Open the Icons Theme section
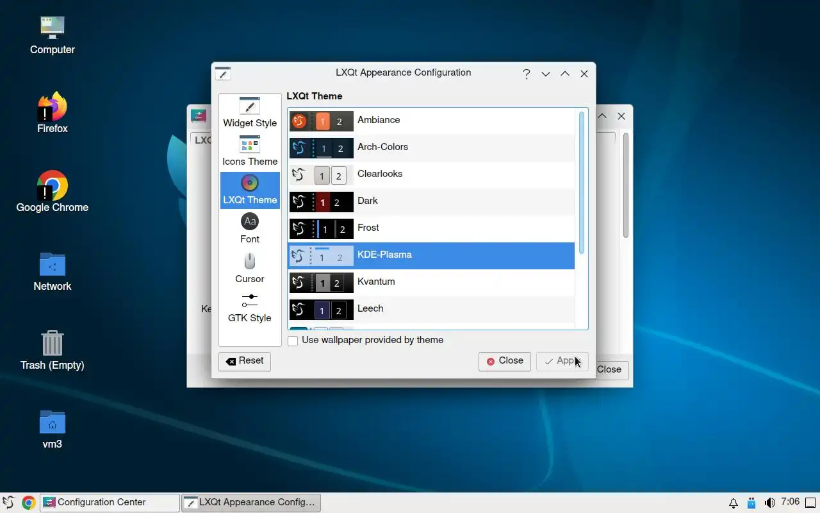The width and height of the screenshot is (820, 513). tap(250, 151)
